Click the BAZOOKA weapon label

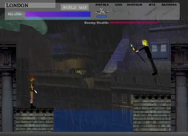click(169, 5)
